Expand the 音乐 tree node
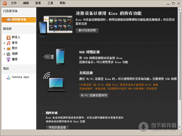Screen dimensions: 182x136 point(4,43)
